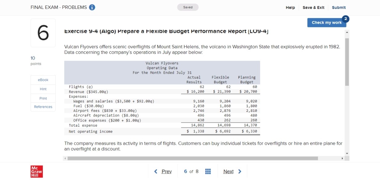The width and height of the screenshot is (380, 180).
Task: Open the Help menu
Action: pos(290,7)
